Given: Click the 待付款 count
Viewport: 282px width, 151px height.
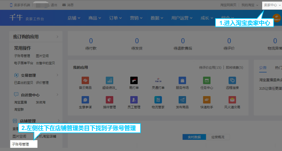Looking at the screenshot, I should tap(91, 41).
